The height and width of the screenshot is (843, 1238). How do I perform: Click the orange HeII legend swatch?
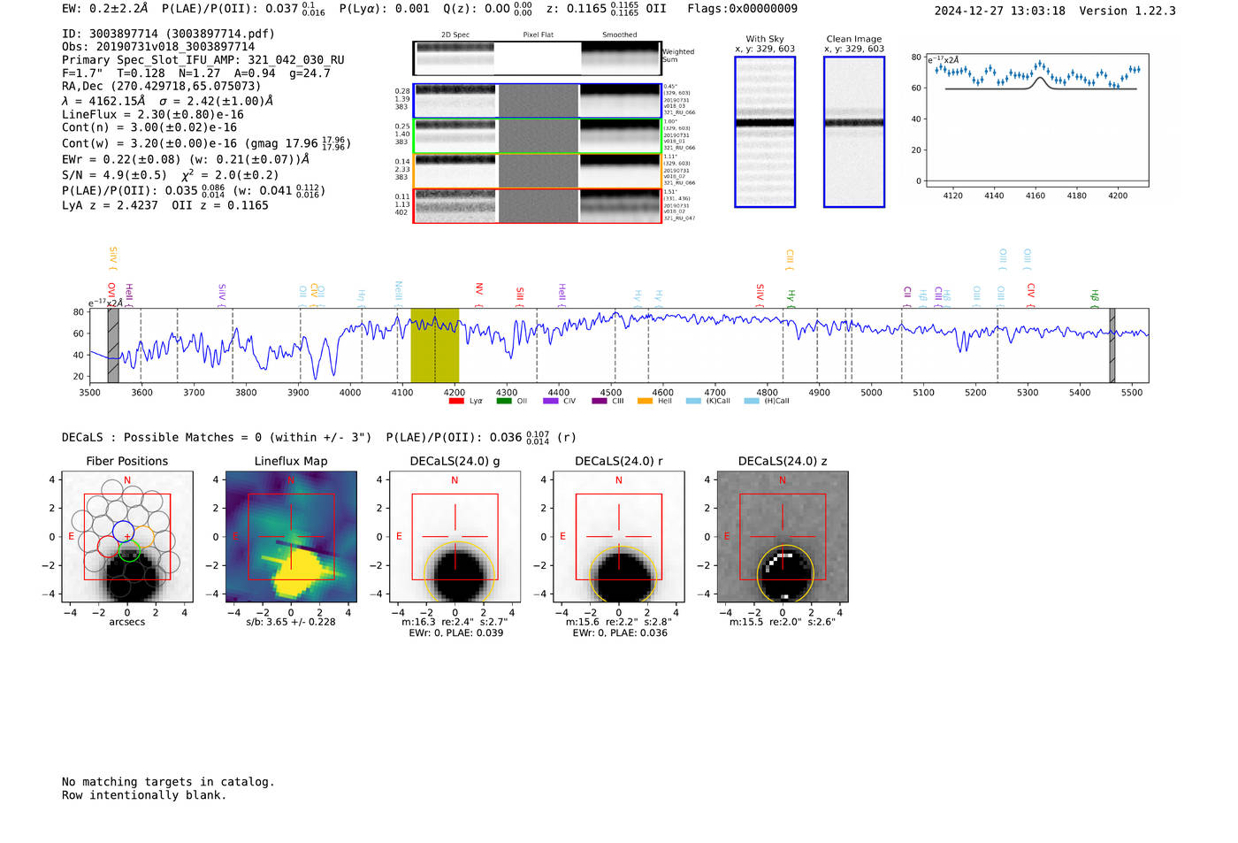click(x=645, y=401)
